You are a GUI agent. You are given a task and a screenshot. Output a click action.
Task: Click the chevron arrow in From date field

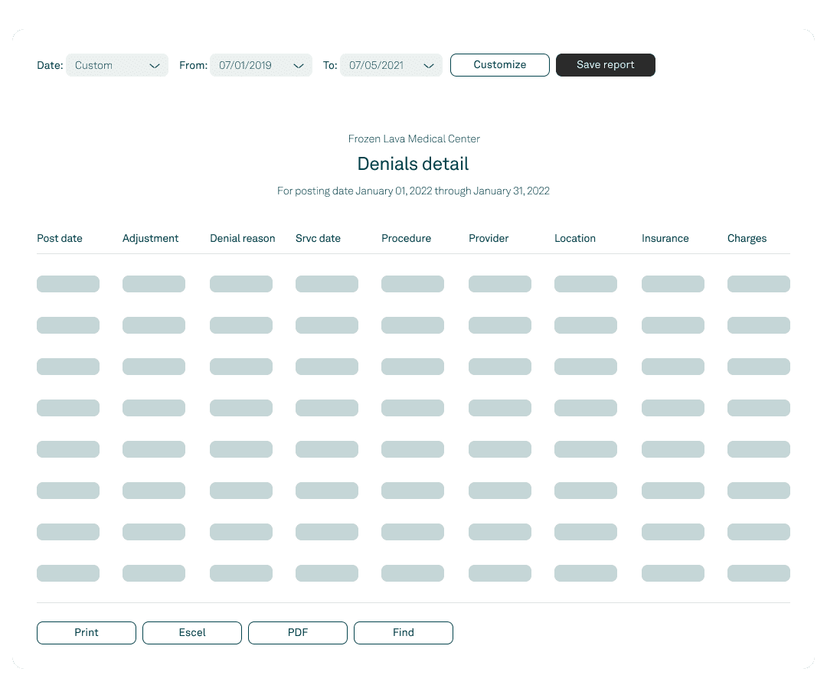(x=299, y=66)
